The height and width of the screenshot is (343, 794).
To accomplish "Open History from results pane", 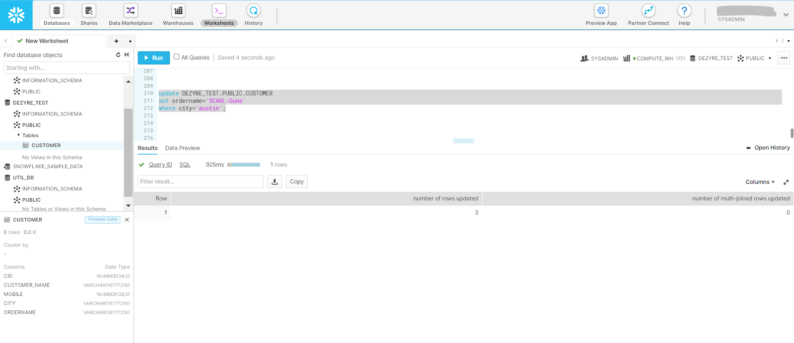I will tap(768, 148).
